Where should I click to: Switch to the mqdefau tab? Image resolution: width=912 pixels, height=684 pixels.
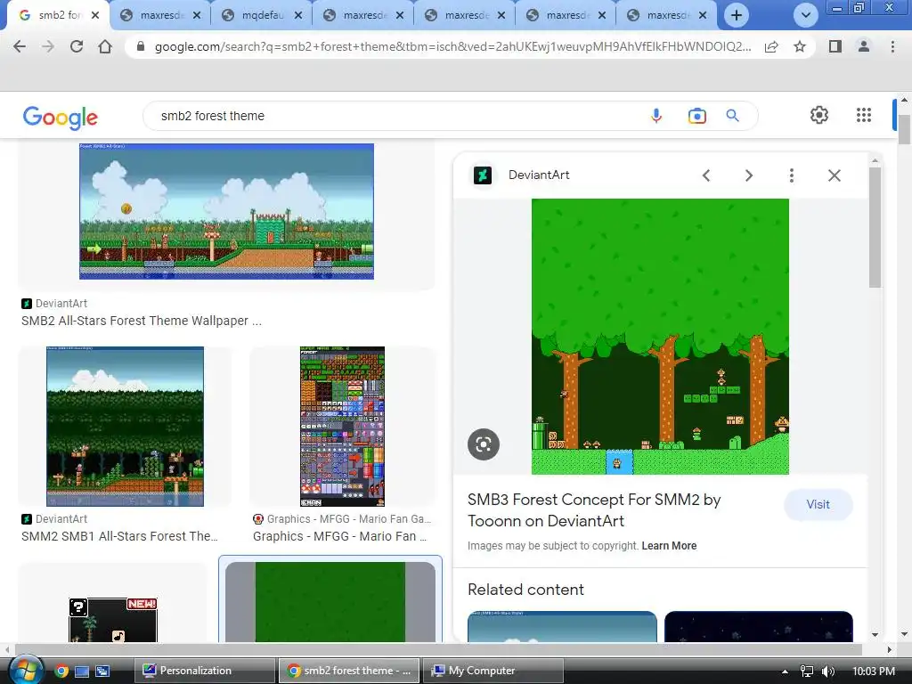point(262,15)
